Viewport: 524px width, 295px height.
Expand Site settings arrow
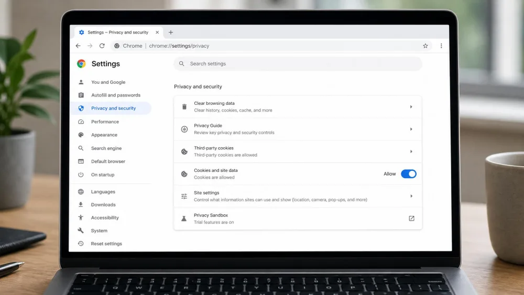(x=411, y=196)
